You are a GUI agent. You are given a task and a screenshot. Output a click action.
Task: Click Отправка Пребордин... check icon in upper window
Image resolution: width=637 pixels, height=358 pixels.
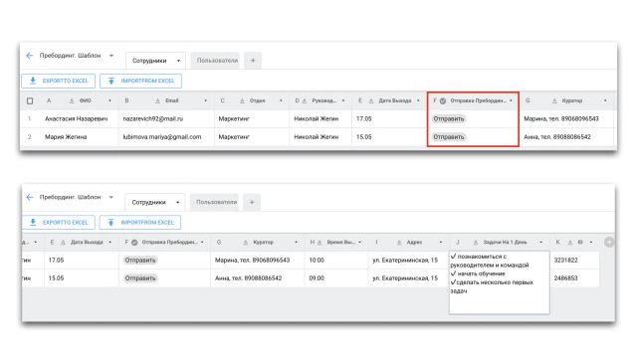tap(443, 100)
